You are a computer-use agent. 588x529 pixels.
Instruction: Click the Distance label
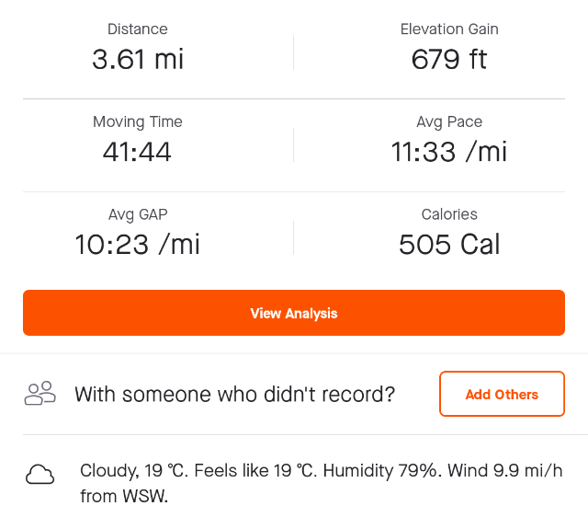[138, 29]
